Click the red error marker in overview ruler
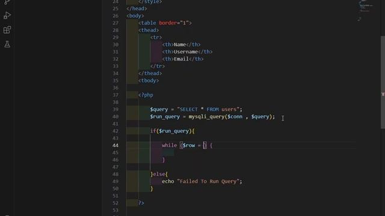 point(383,94)
